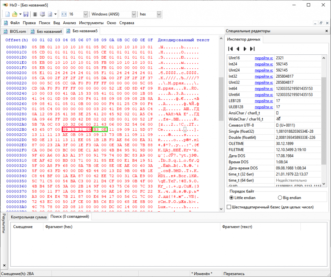Open the Окно menu
This screenshot has height=277, width=331.
click(x=111, y=23)
